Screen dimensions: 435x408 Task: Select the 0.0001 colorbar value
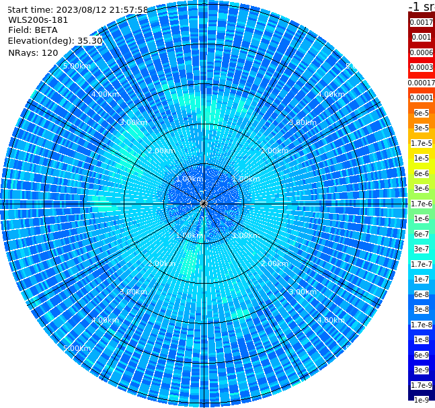[x=422, y=97]
